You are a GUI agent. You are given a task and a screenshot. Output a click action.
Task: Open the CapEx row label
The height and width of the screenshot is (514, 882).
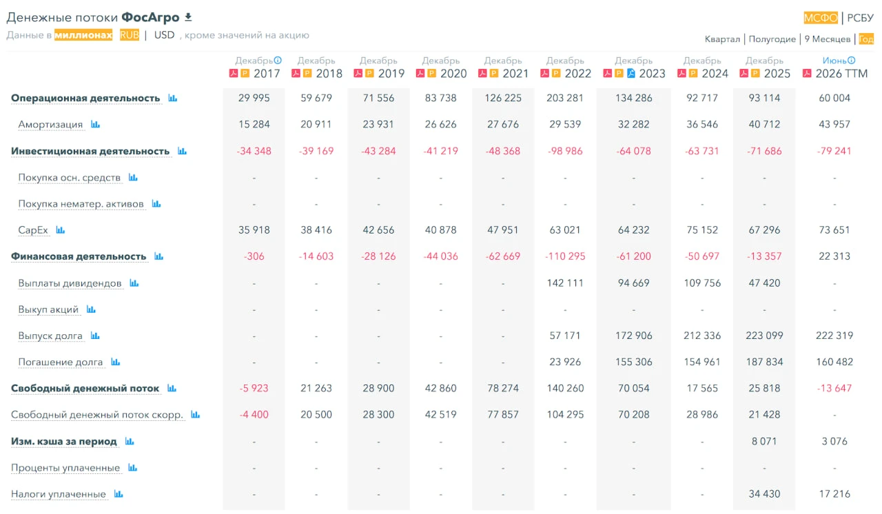point(33,230)
